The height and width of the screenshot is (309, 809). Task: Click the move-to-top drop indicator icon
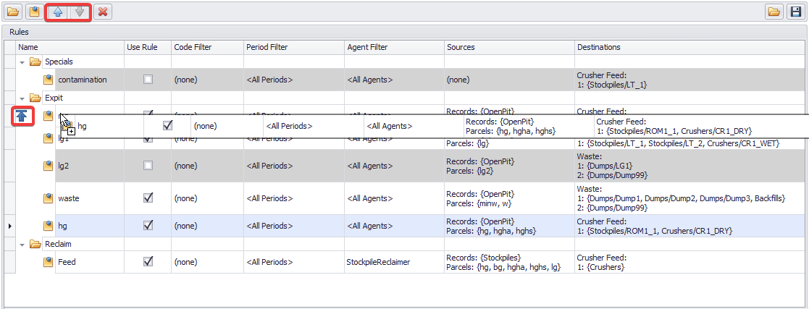[x=21, y=116]
